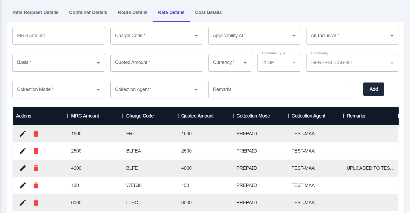The image size is (410, 213).
Task: Select the Rate Details tab
Action: (171, 12)
